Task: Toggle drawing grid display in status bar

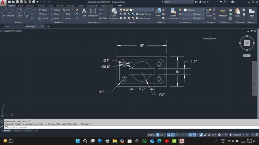Action: [157, 135]
